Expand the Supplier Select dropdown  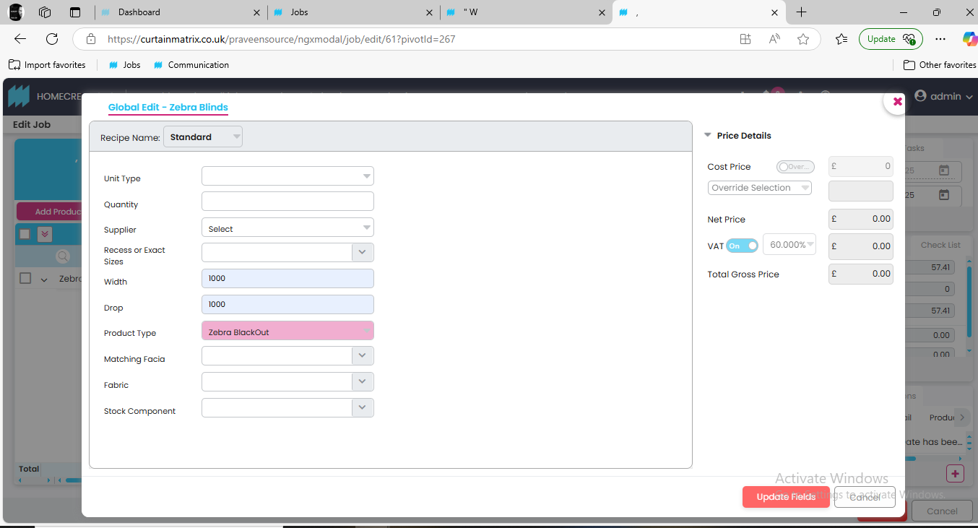tap(287, 229)
